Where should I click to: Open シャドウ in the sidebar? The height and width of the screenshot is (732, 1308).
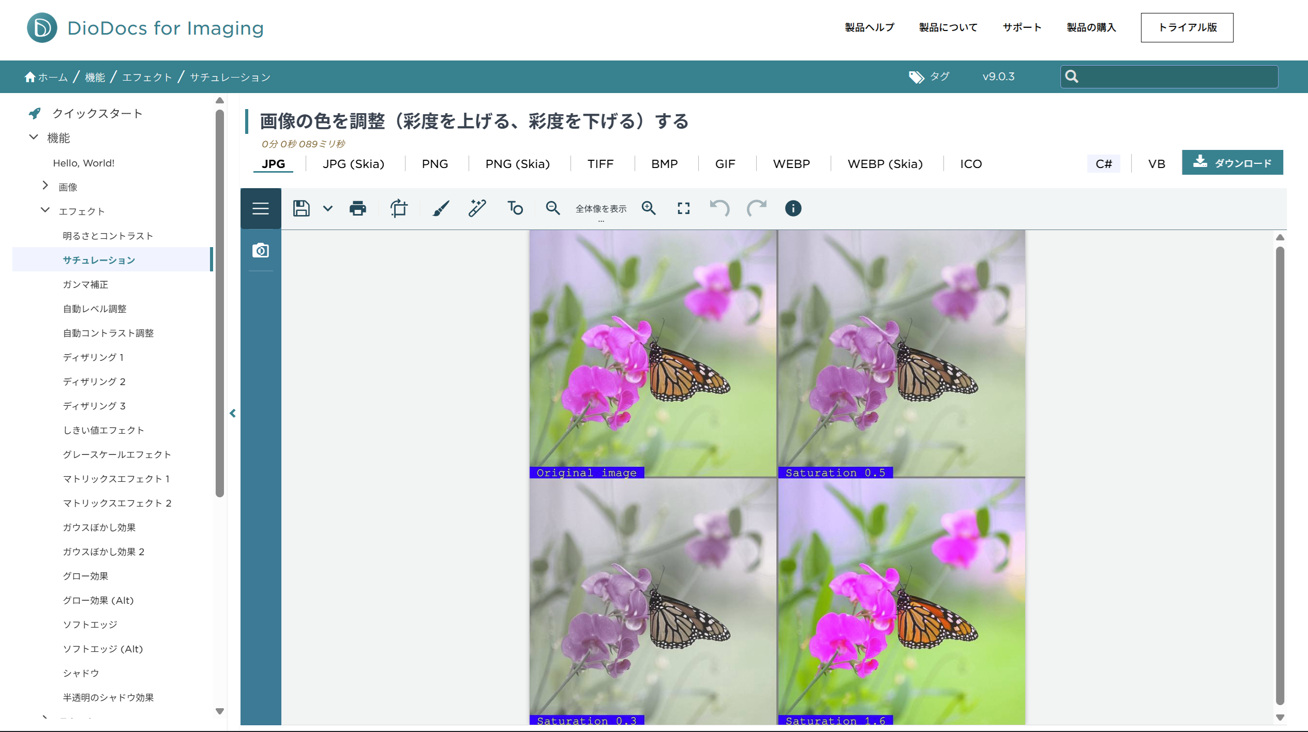click(x=81, y=673)
